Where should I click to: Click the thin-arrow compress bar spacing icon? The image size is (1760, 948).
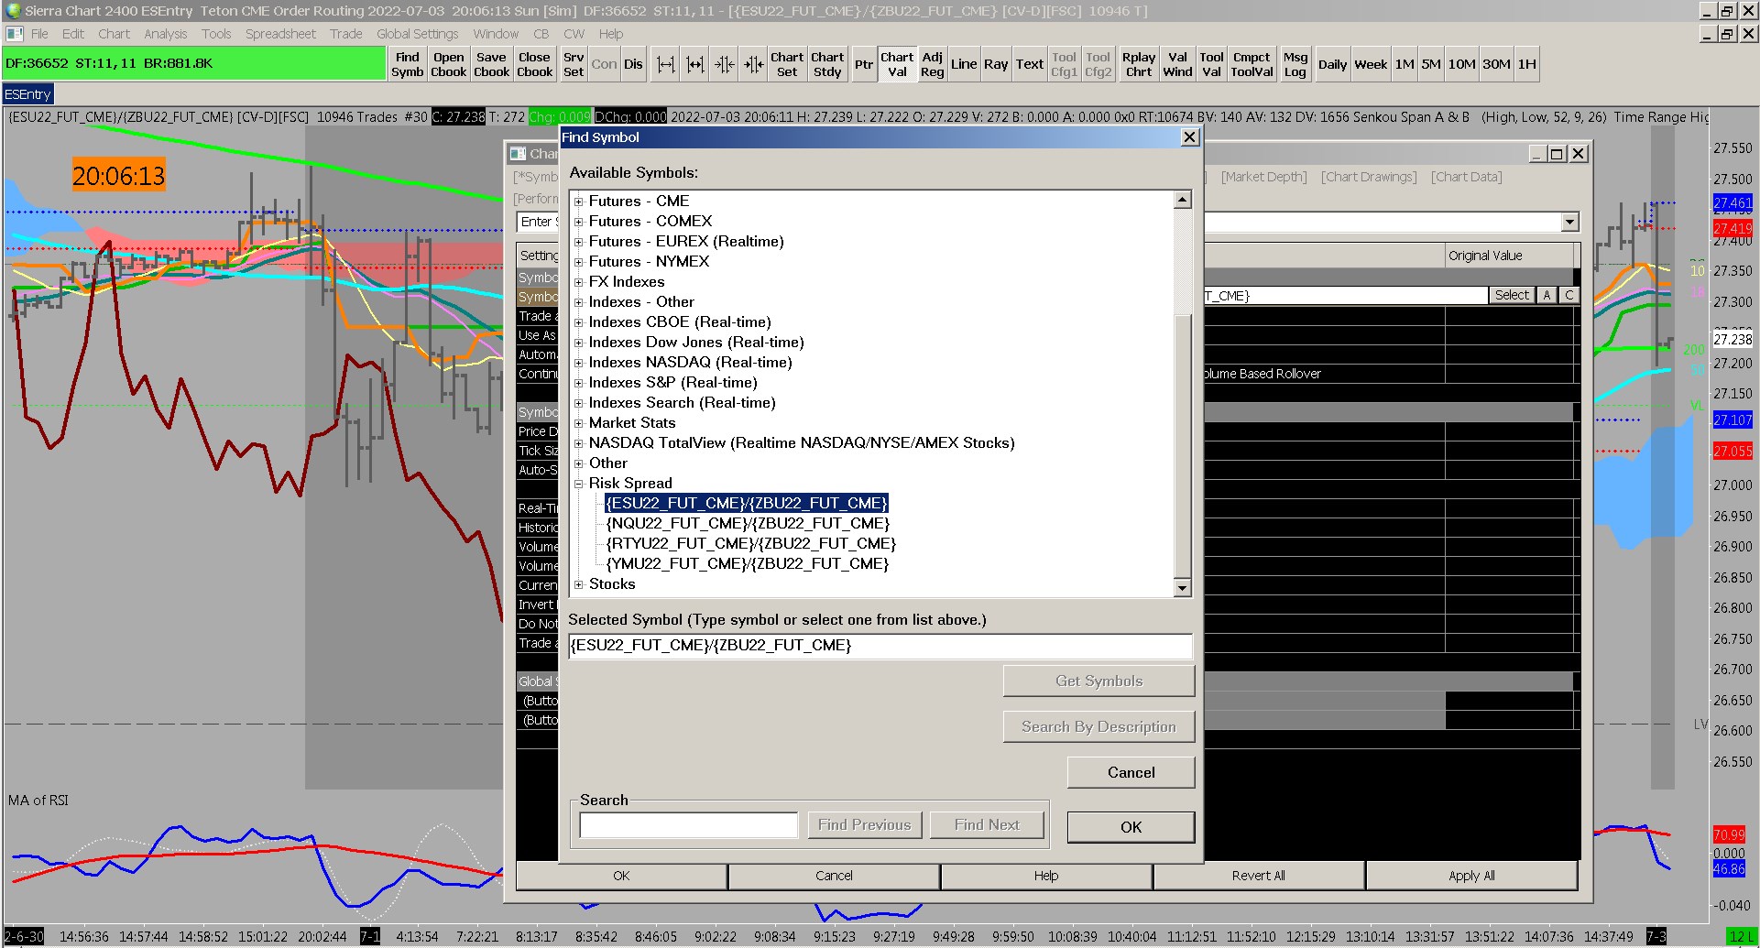[x=724, y=64]
